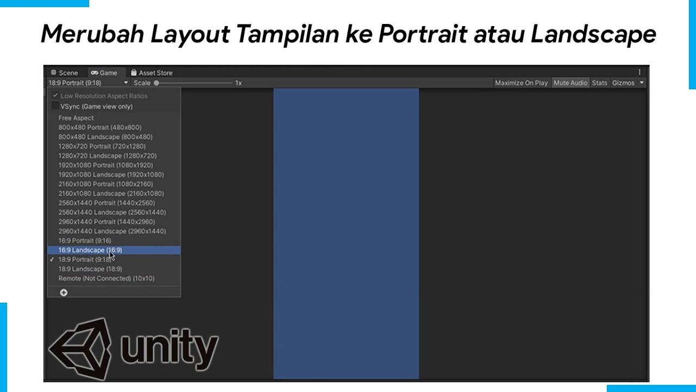Select 800x480 Portrait (480x800)
This screenshot has width=696, height=392.
[x=114, y=127]
